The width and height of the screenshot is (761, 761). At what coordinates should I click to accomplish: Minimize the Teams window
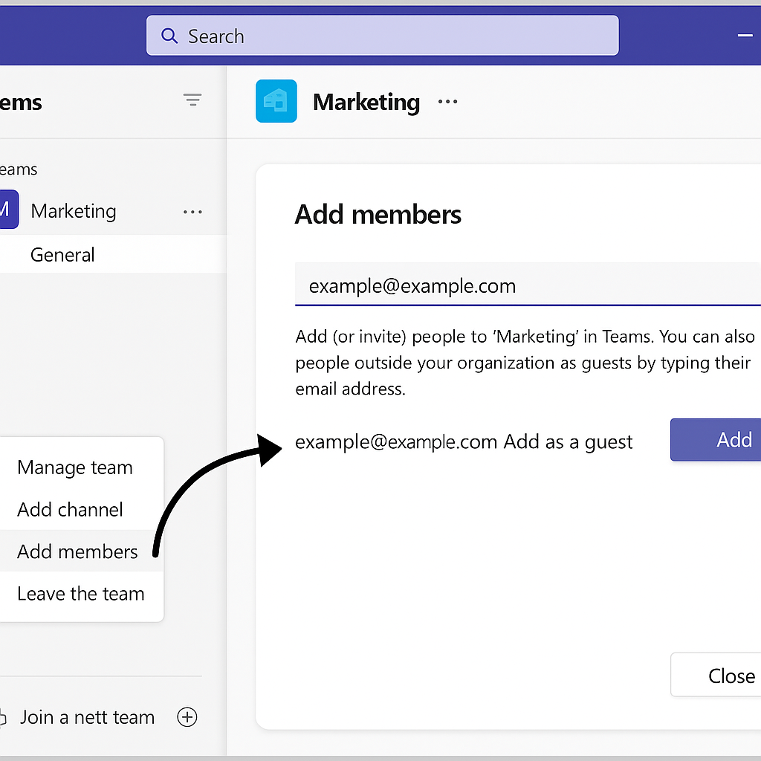745,36
